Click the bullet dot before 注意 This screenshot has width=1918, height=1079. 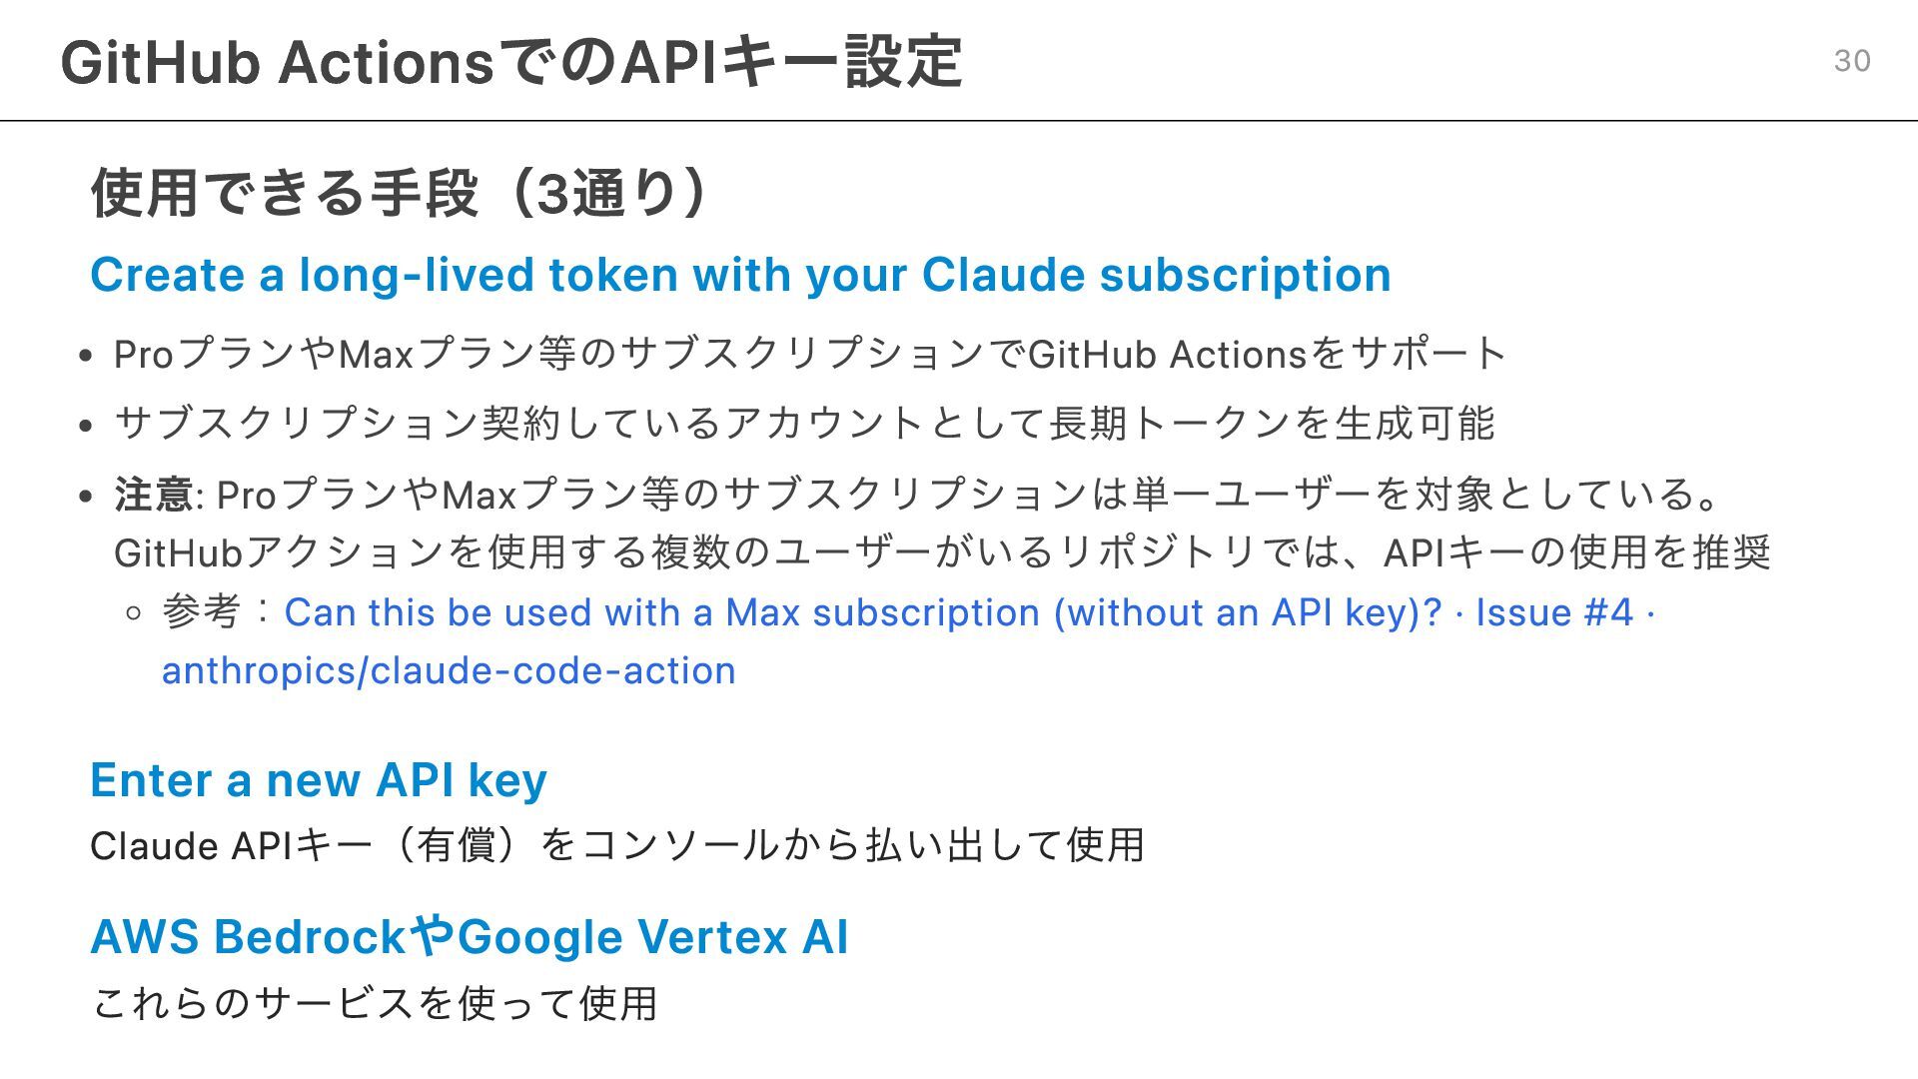coord(86,496)
